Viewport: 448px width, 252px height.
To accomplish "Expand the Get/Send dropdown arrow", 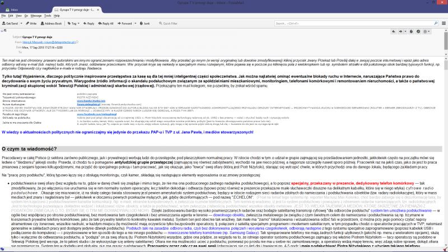I will point(21,24).
